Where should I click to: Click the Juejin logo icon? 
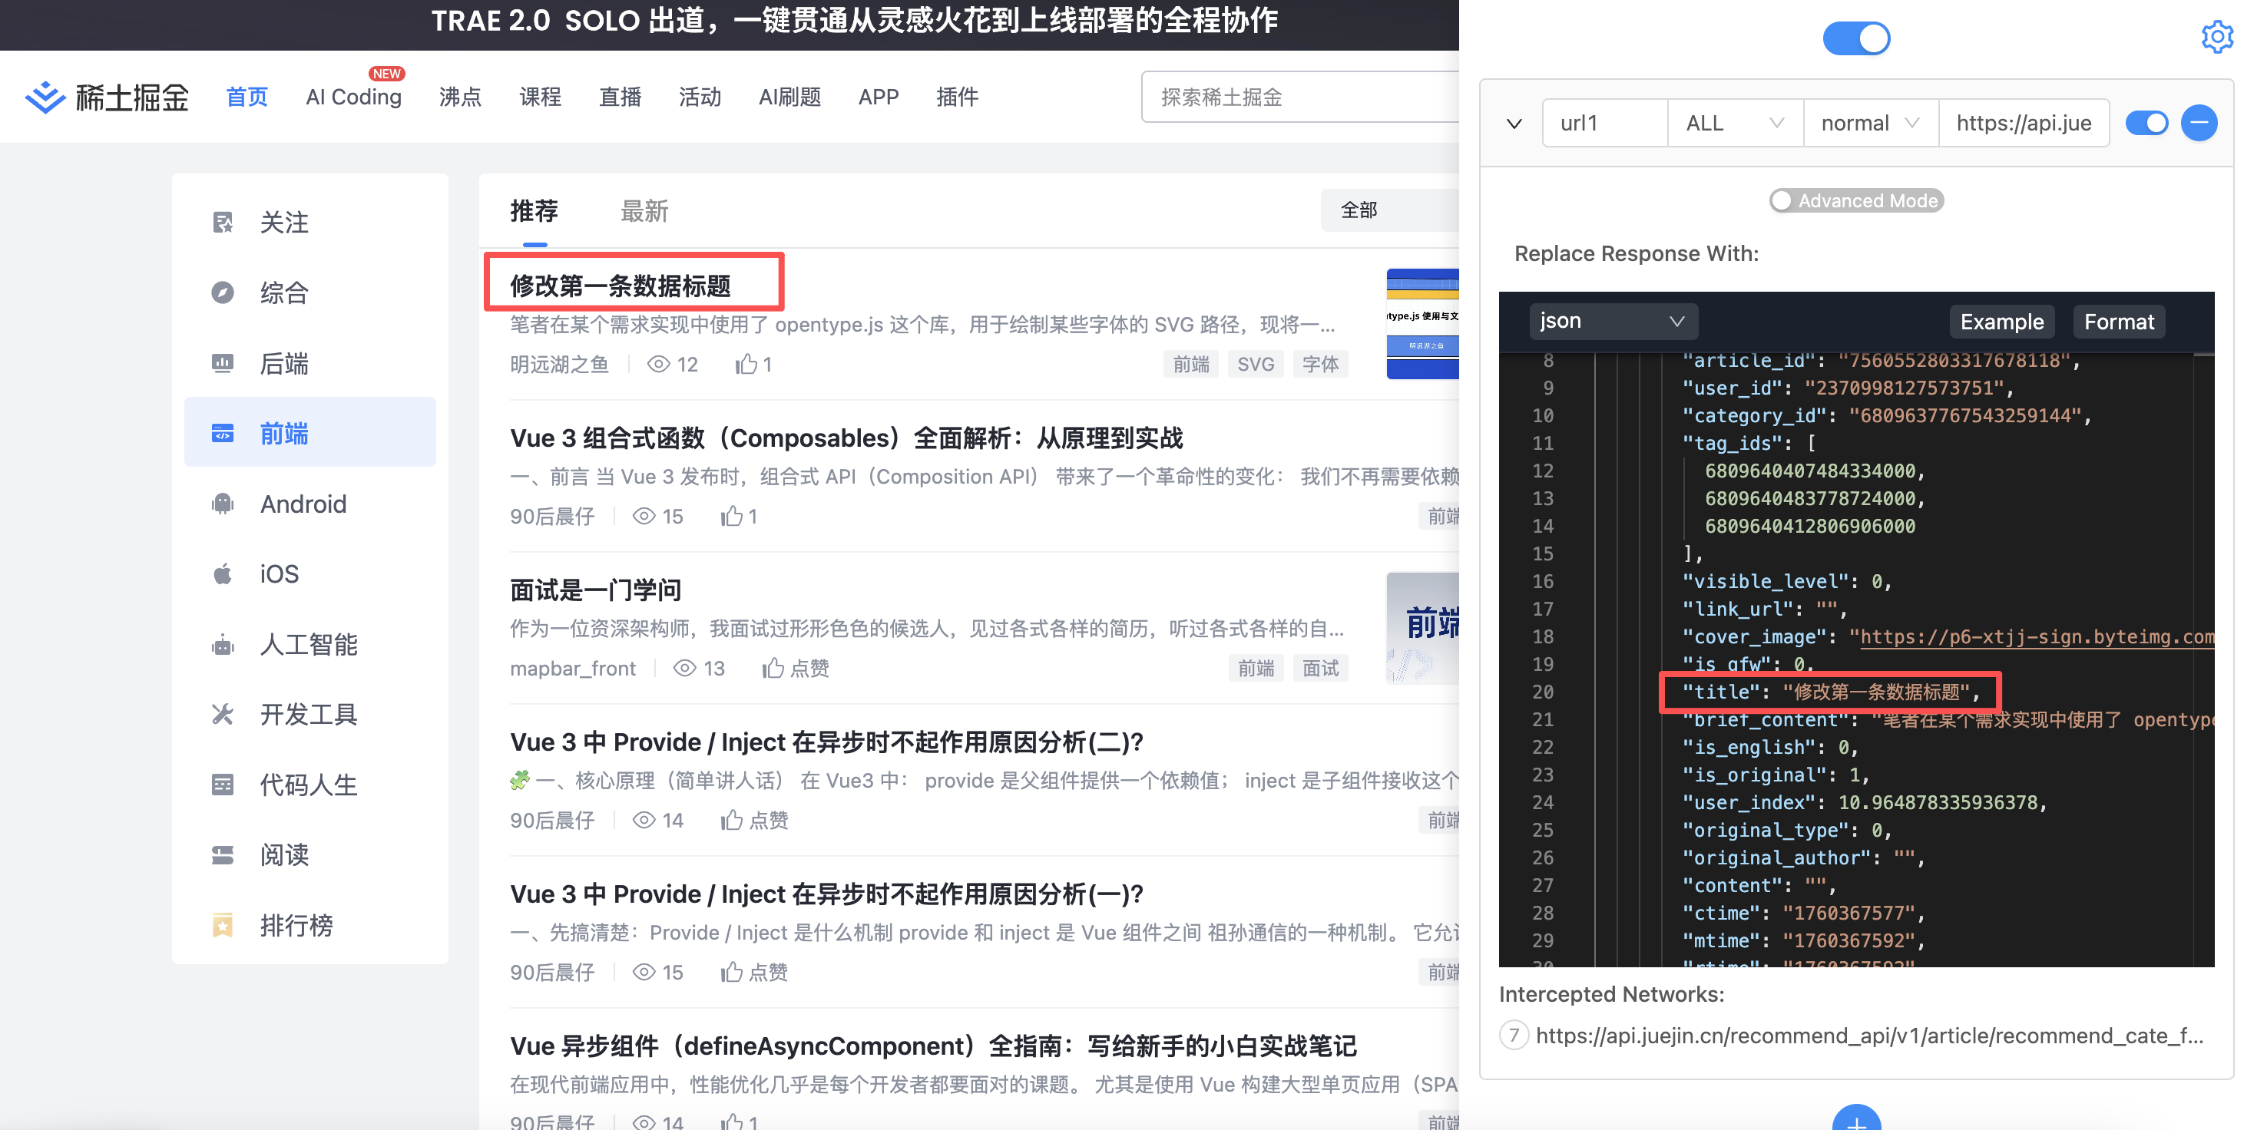point(45,97)
